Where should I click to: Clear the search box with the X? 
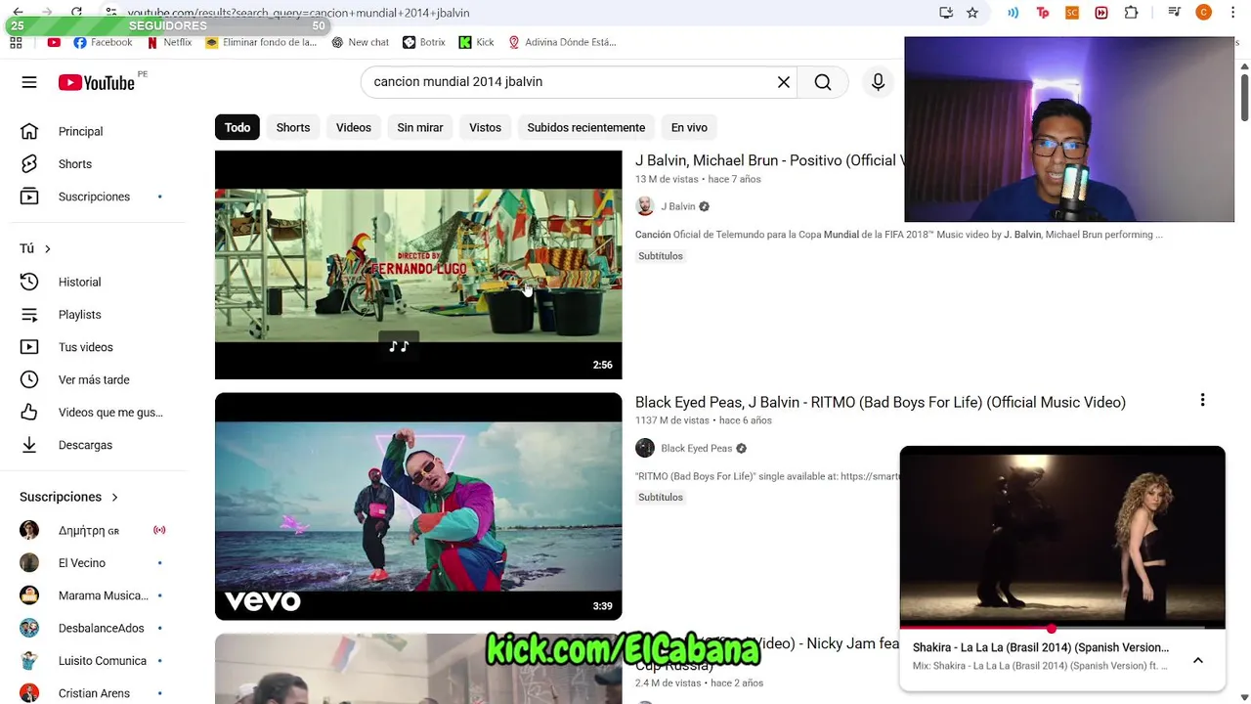coord(784,82)
